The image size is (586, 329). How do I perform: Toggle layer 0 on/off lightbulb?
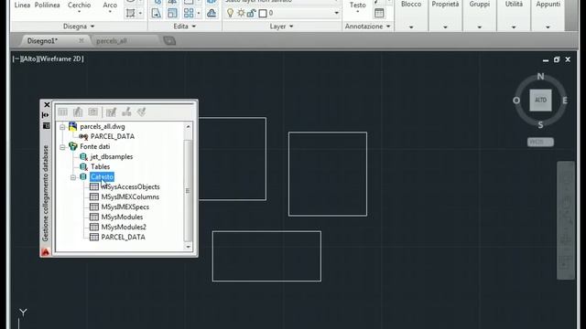pos(230,13)
